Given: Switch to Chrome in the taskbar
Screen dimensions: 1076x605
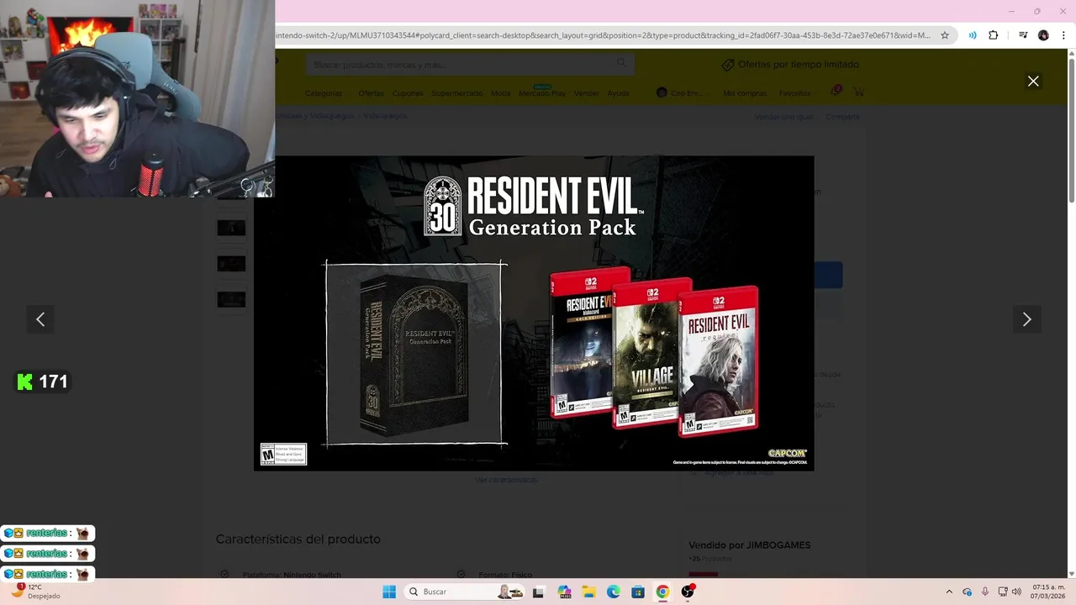Looking at the screenshot, I should pyautogui.click(x=662, y=592).
